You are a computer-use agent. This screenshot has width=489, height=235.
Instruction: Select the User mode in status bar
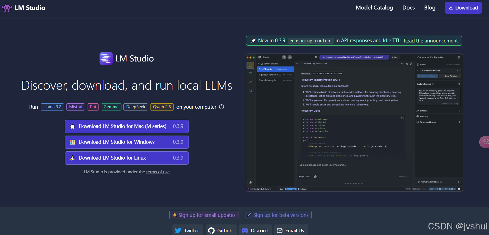(281, 189)
